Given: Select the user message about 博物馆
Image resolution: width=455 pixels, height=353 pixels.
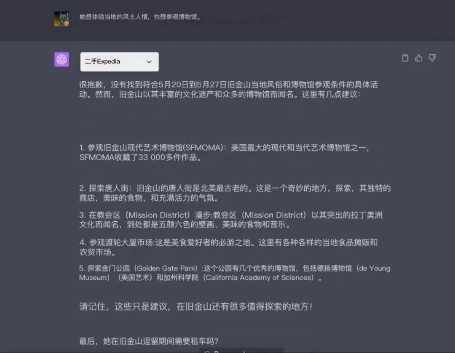Looking at the screenshot, I should coord(140,17).
